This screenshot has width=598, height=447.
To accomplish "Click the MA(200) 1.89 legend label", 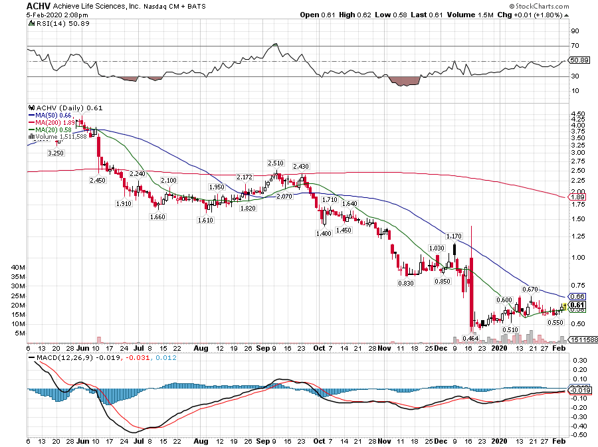I will click(x=55, y=123).
